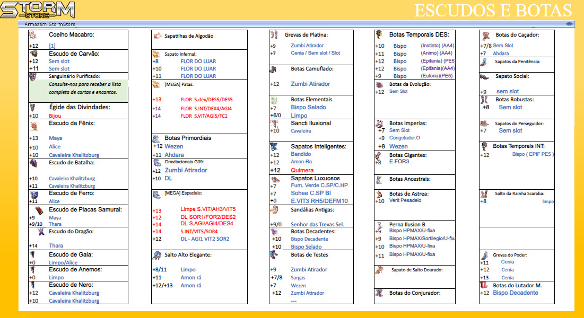Click Wezen under Botas Primordiais

[x=173, y=146]
